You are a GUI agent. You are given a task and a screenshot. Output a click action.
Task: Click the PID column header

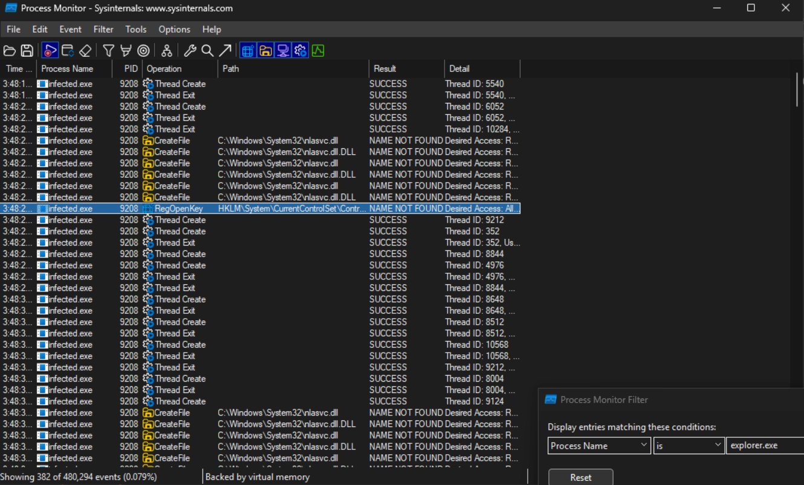(127, 68)
